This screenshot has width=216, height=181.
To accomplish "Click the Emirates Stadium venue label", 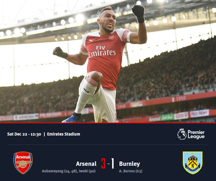I will click(x=63, y=134).
